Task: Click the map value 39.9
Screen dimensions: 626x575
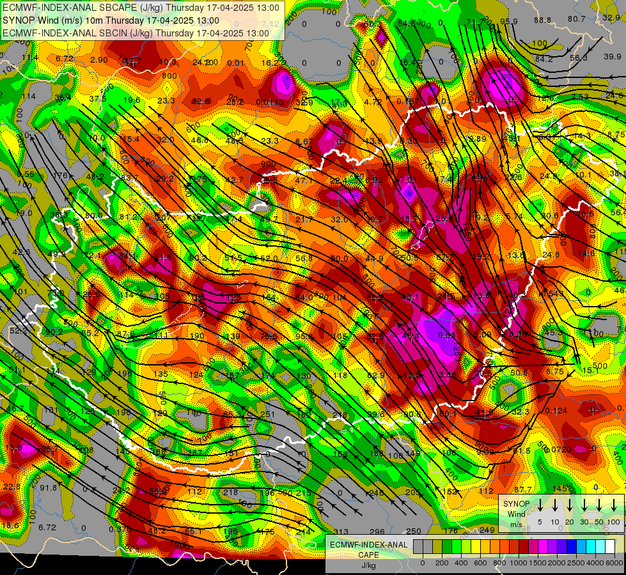Action: (613, 57)
